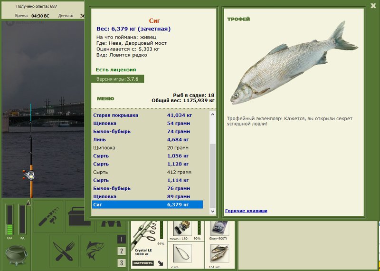
Task: Open the fork and knife food icon
Action: pyautogui.click(x=64, y=251)
